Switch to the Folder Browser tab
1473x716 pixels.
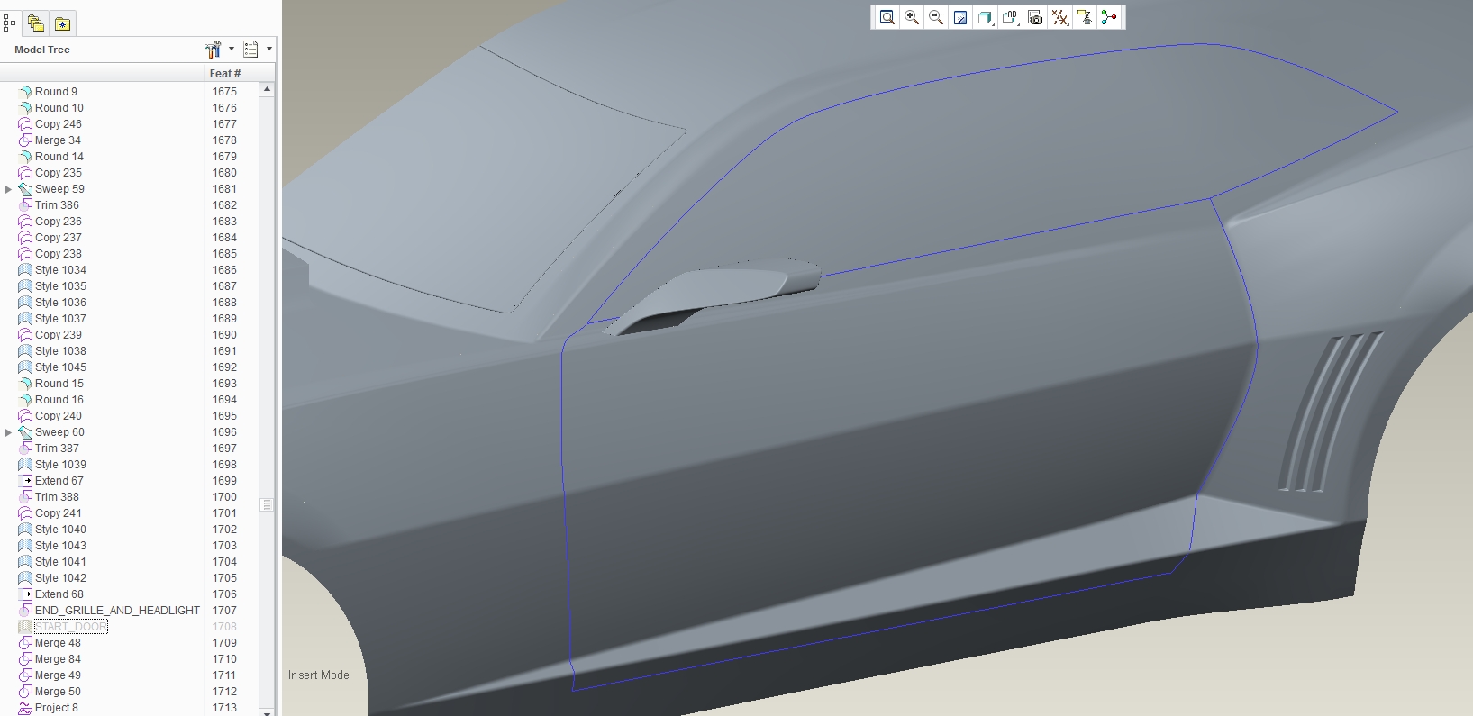(36, 23)
